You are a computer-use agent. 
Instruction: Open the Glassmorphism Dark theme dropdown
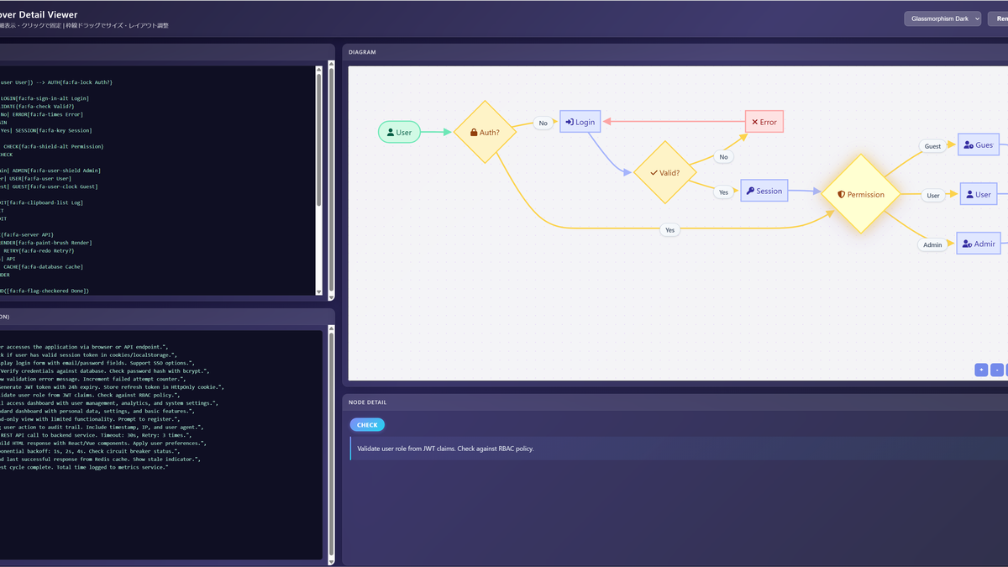(941, 18)
